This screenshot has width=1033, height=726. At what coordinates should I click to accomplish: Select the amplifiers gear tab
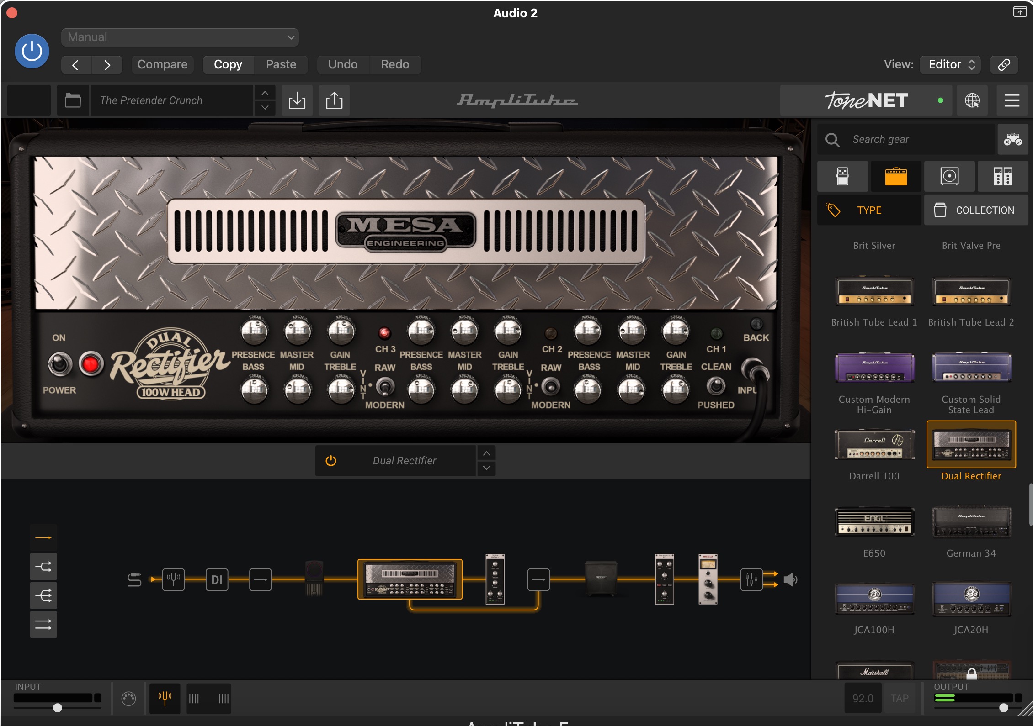click(896, 176)
